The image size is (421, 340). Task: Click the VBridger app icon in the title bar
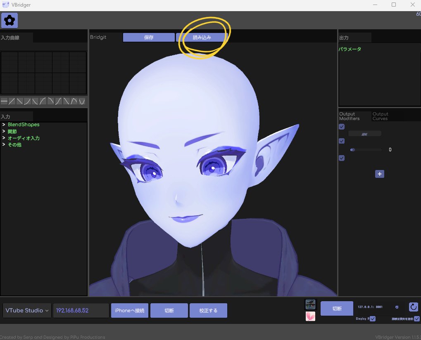[x=5, y=5]
